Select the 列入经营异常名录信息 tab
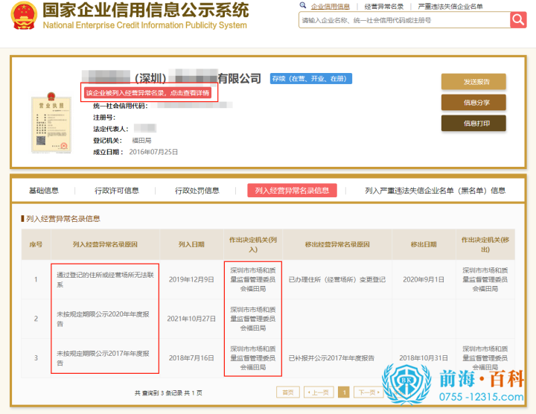Screen dimensions: 536x414 [x=292, y=191]
